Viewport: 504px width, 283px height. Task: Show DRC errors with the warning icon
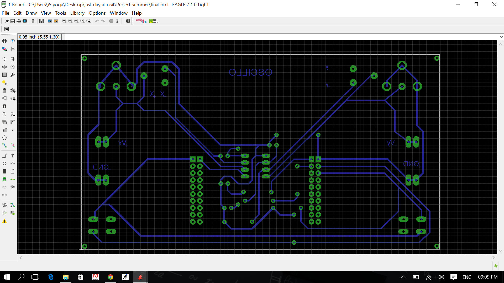pyautogui.click(x=4, y=221)
